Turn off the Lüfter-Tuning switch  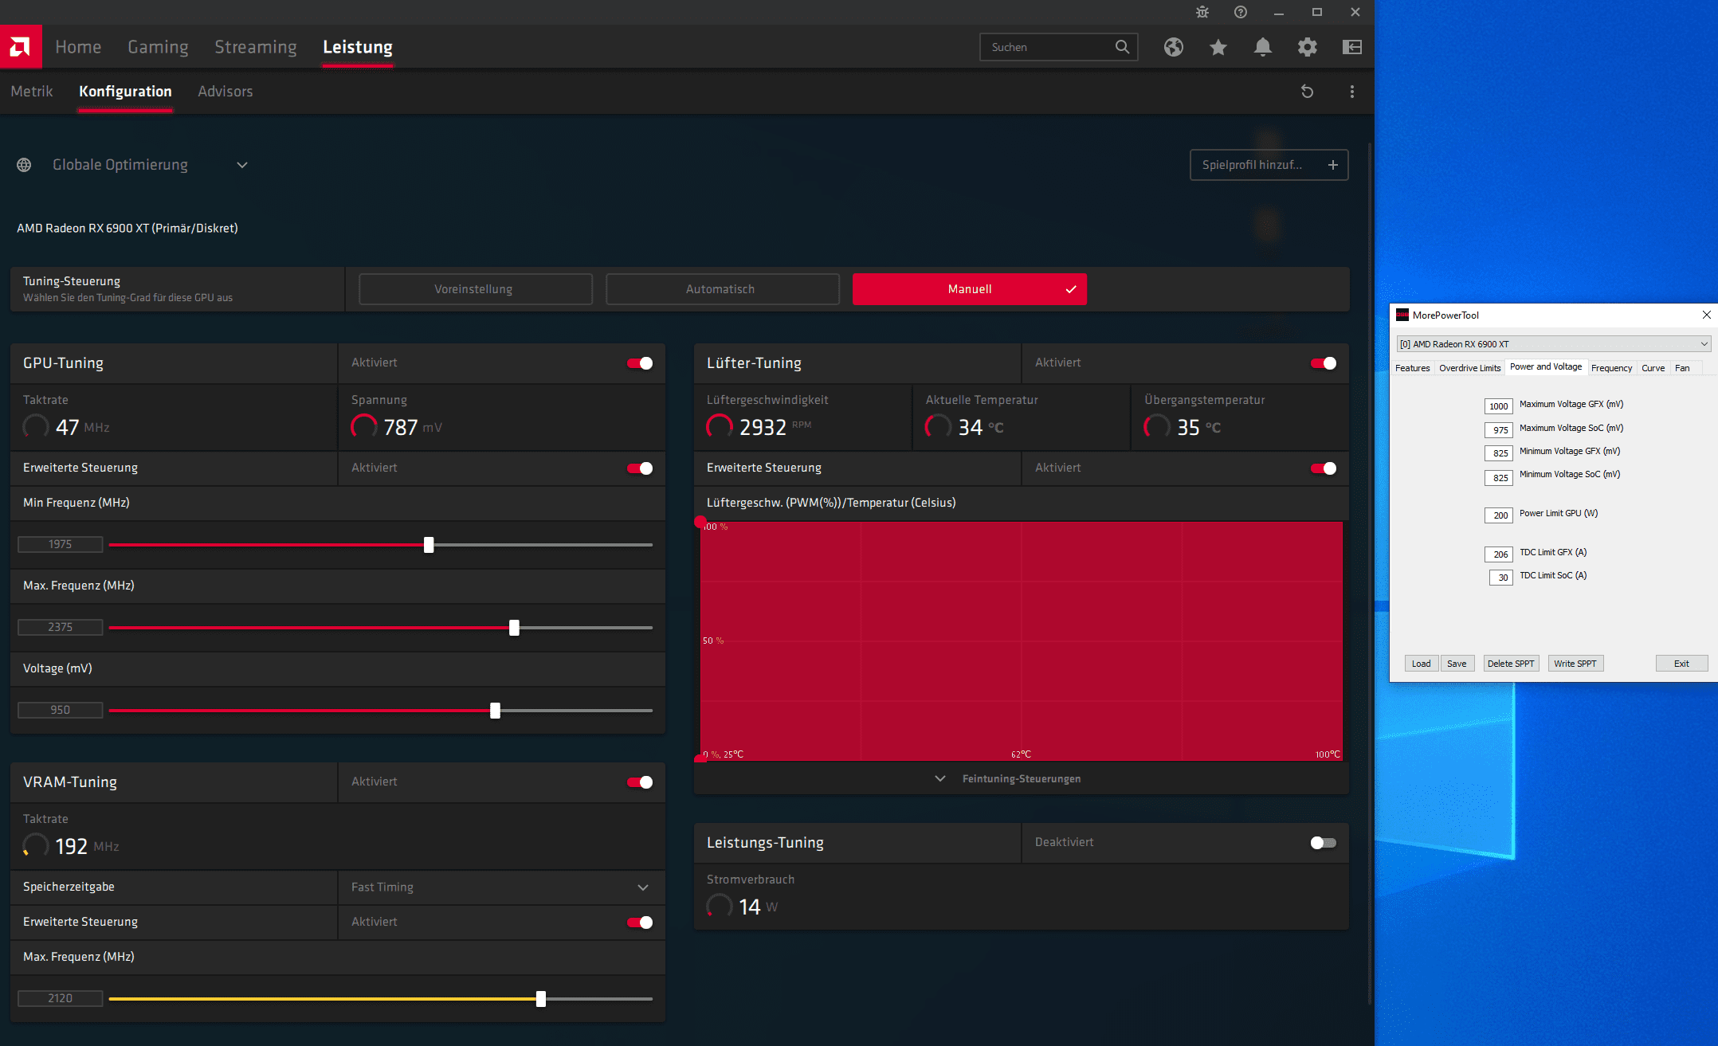(1323, 363)
